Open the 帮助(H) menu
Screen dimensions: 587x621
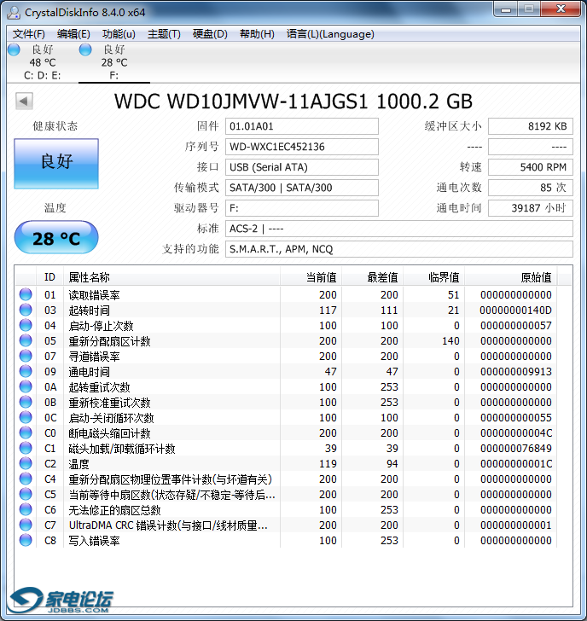point(257,34)
